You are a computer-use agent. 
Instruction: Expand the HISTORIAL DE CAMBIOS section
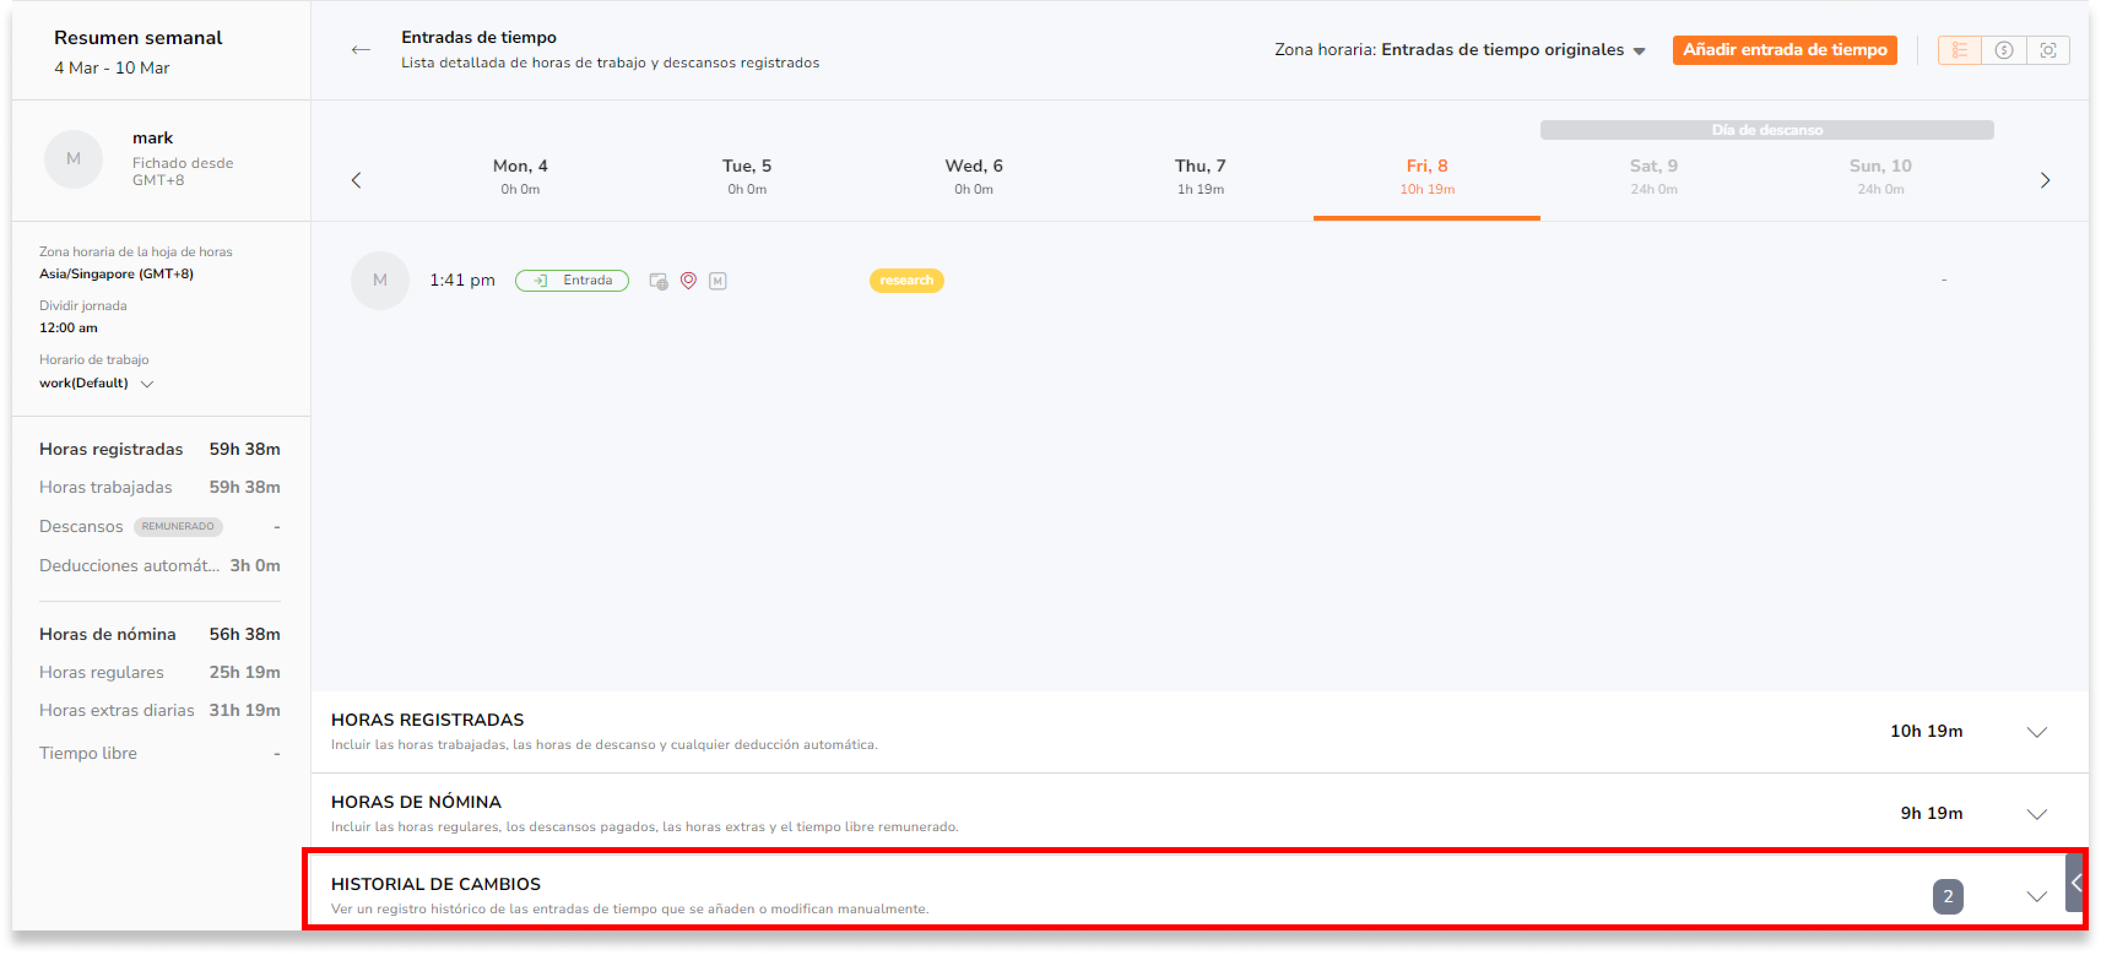pyautogui.click(x=2037, y=897)
